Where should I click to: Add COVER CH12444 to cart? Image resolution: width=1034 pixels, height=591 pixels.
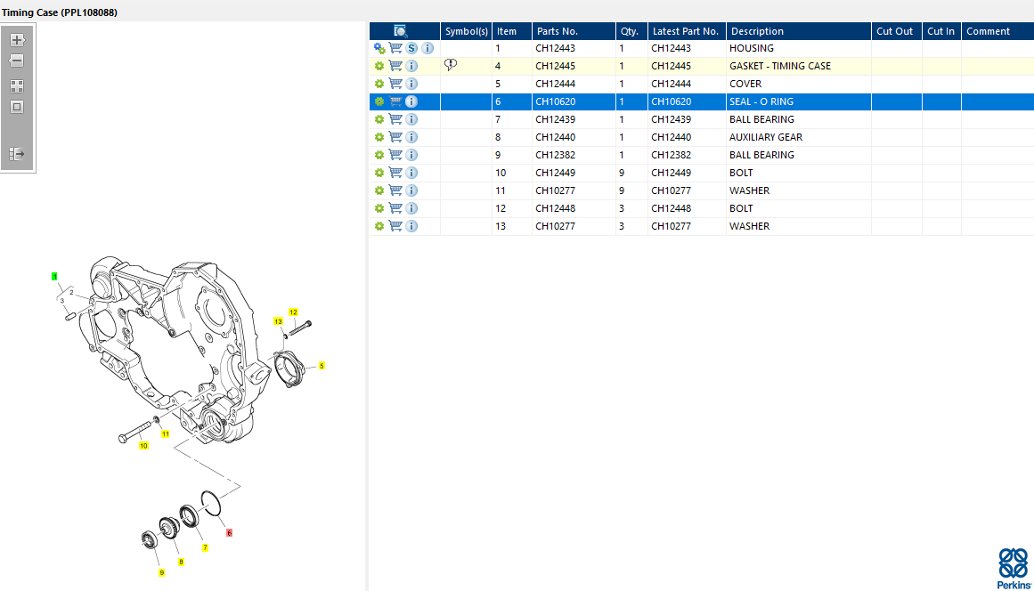coord(395,83)
